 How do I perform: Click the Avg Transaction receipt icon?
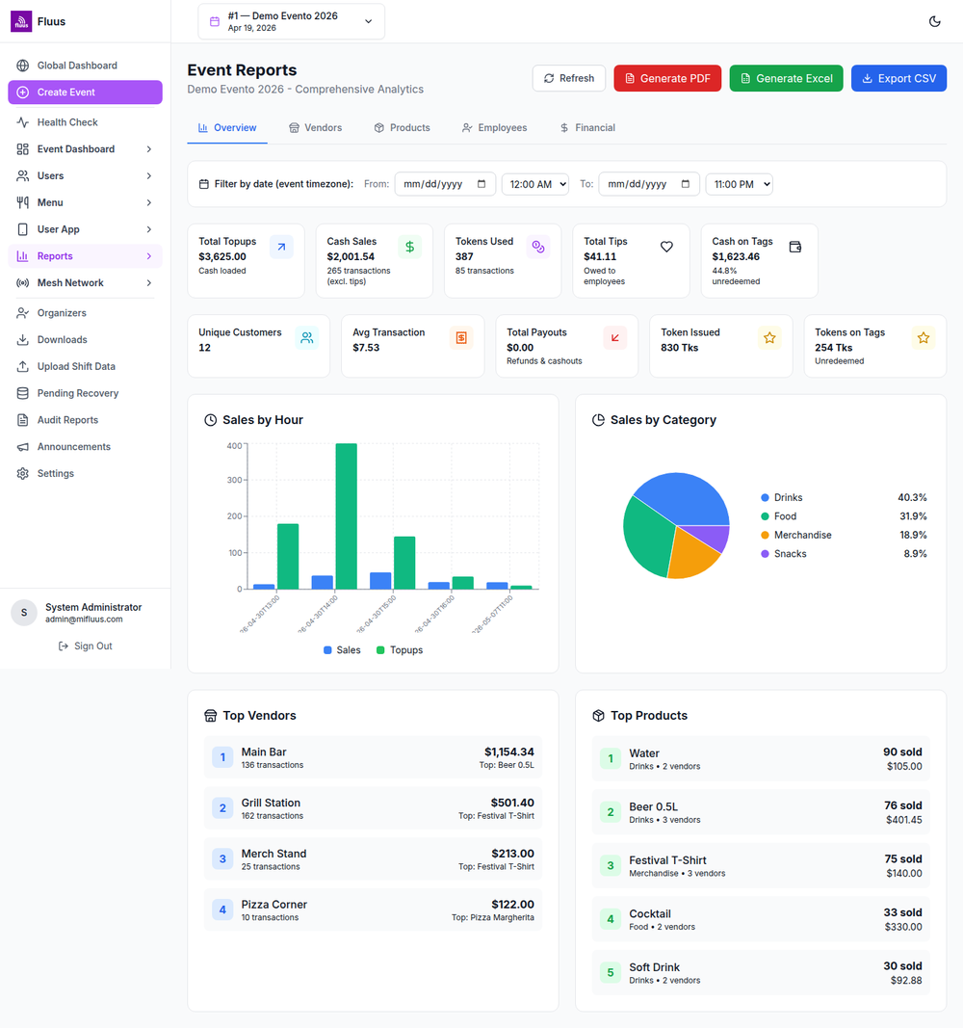point(461,338)
